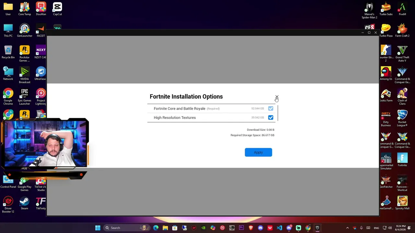Open Driver Booster 12 desktop shortcut
The image size is (415, 233).
tap(8, 205)
